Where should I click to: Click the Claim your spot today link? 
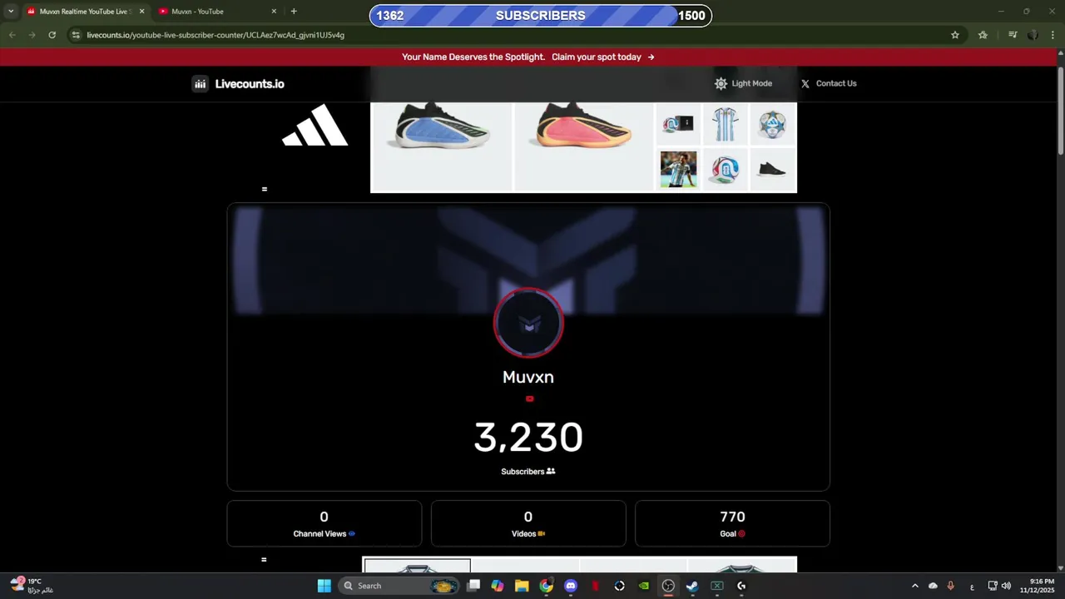point(603,57)
